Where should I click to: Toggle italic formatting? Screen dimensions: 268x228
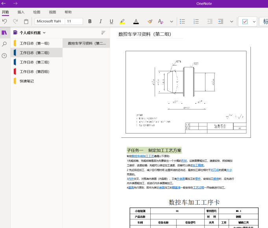click(x=101, y=21)
